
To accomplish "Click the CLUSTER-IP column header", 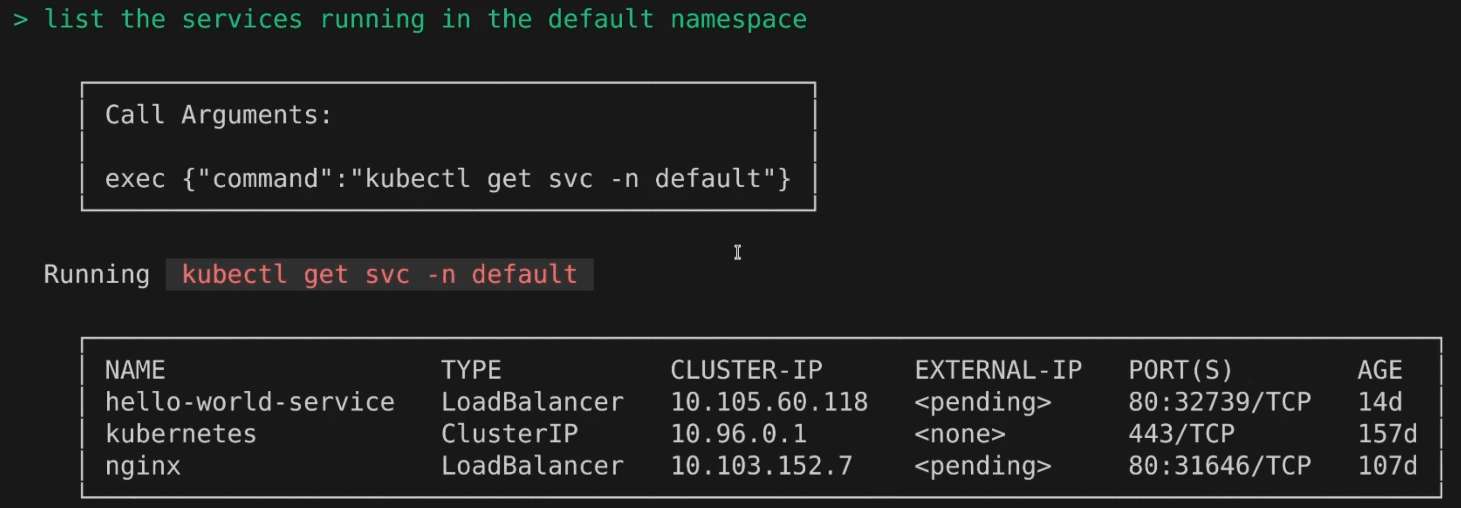I will point(747,370).
